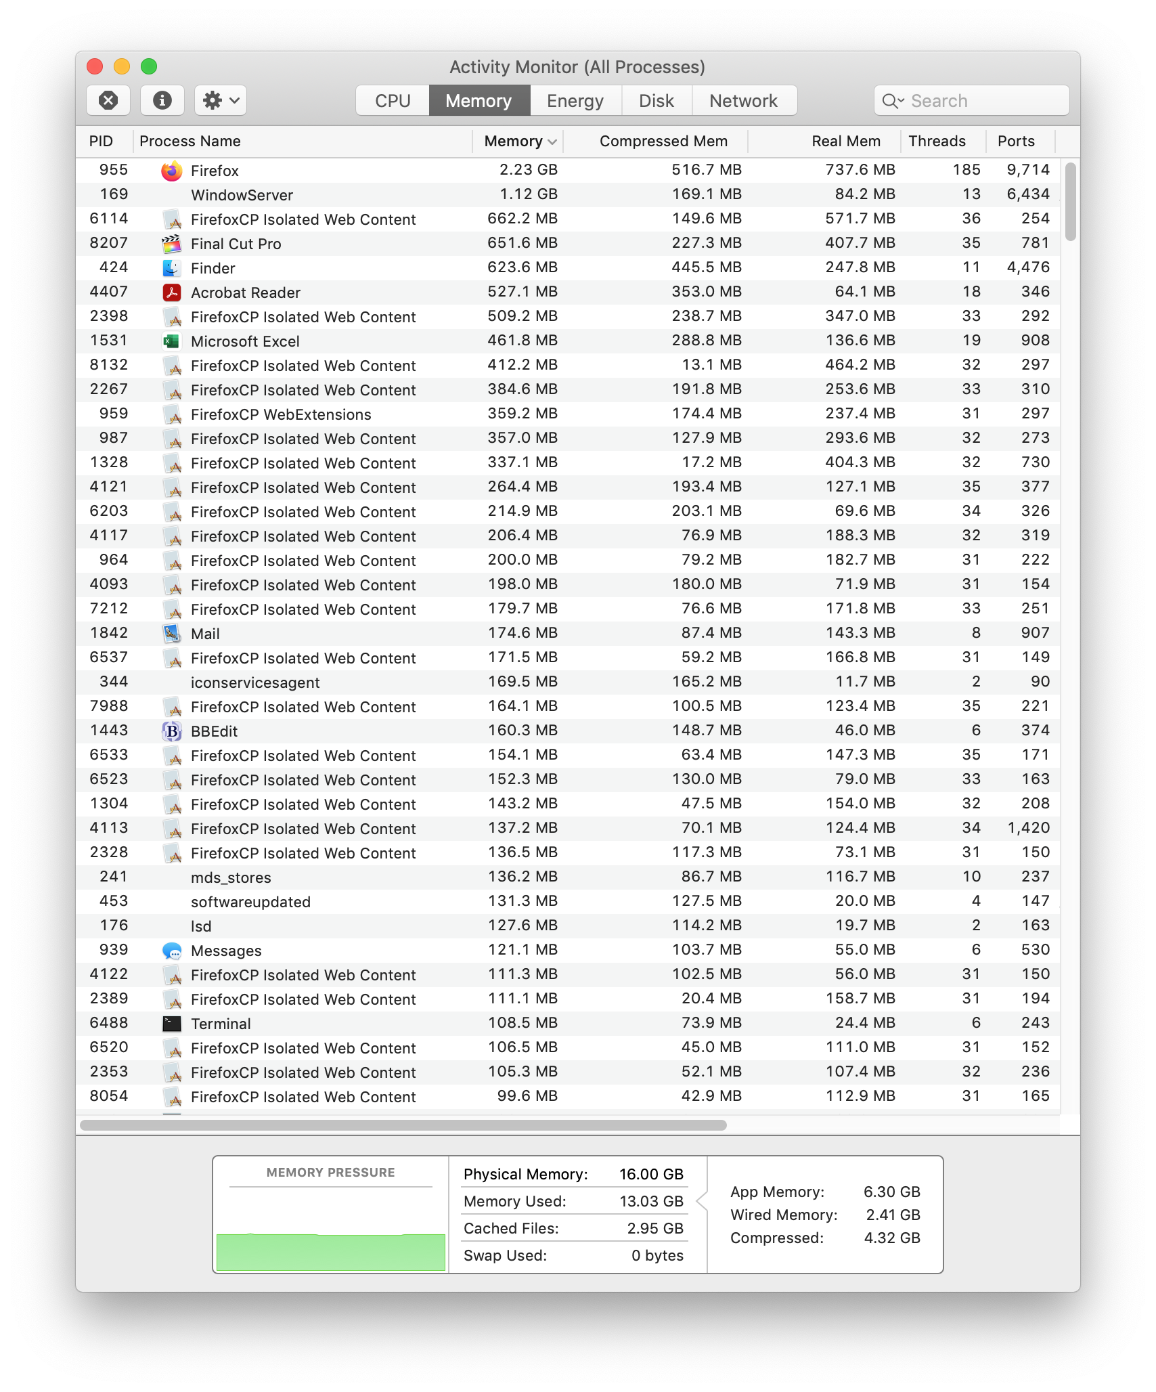Screen dimensions: 1156x1392
Task: Click the Swap Used 0 bytes value
Action: 657,1255
